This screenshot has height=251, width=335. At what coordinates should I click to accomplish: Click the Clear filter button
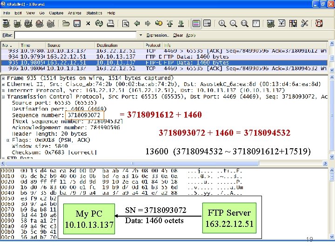[178, 35]
